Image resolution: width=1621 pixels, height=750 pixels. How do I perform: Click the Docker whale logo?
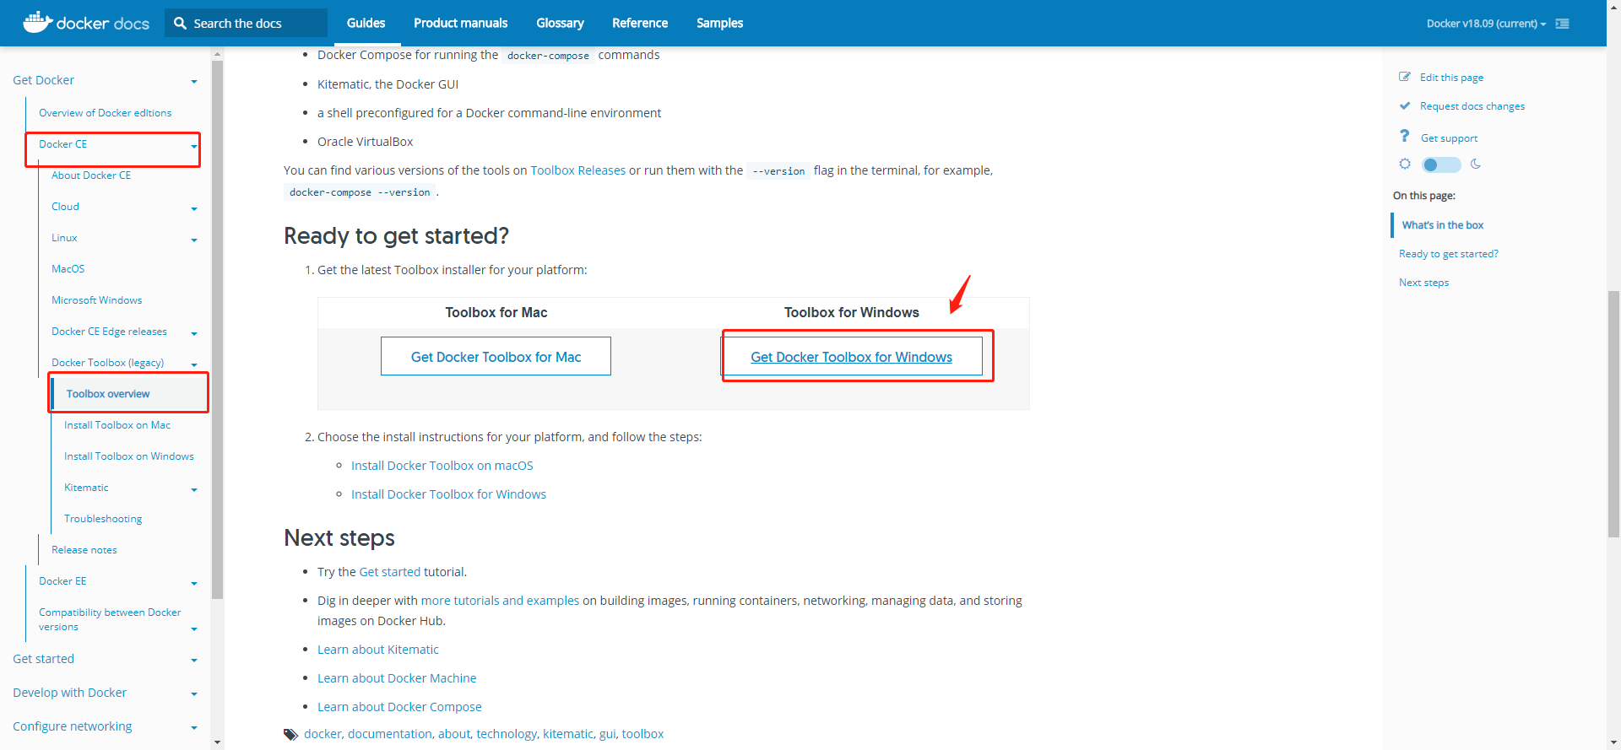point(37,22)
